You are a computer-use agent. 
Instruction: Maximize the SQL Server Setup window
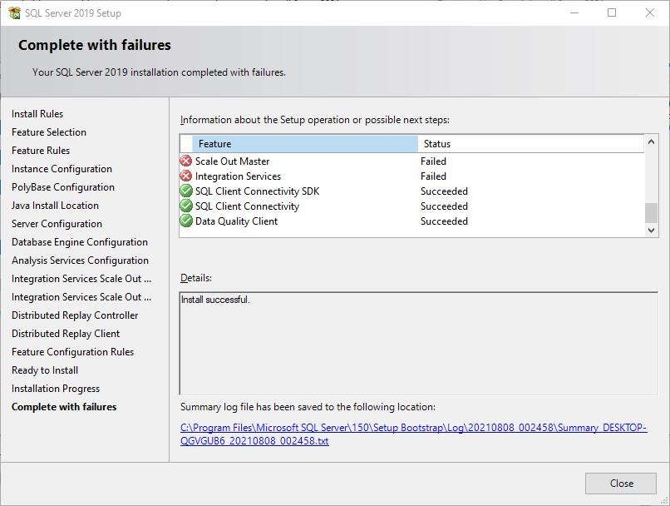tap(612, 12)
